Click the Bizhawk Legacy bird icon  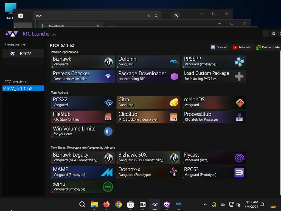tap(109, 158)
